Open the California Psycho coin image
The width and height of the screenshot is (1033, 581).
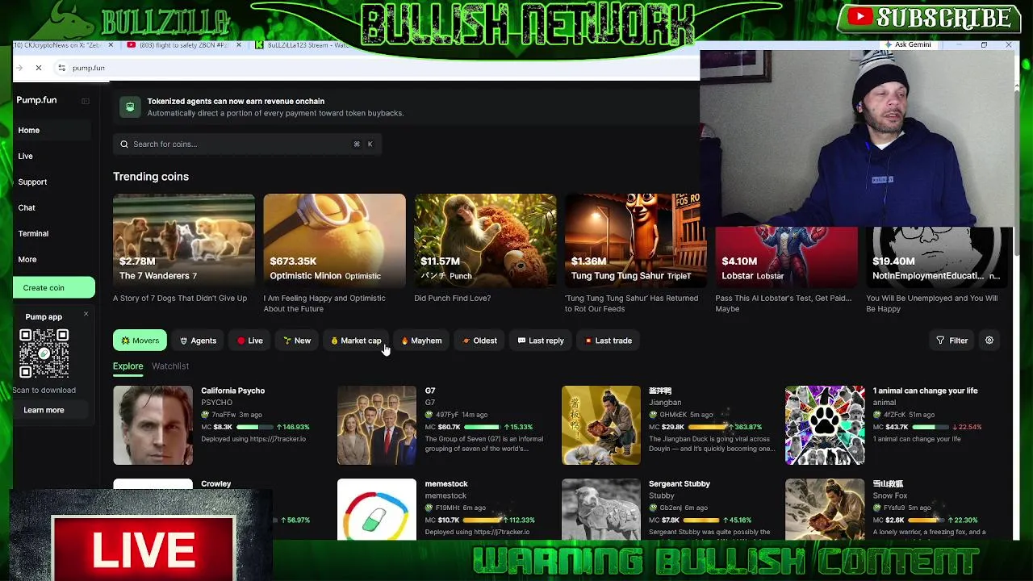[x=153, y=425]
